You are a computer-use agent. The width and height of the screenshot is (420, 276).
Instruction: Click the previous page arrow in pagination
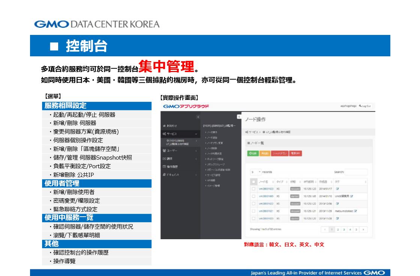325,230
